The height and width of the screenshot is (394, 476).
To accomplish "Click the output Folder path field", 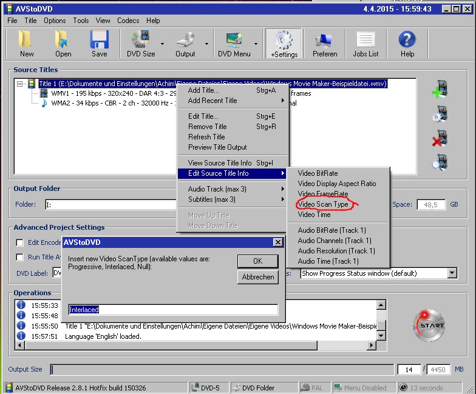I will click(110, 205).
